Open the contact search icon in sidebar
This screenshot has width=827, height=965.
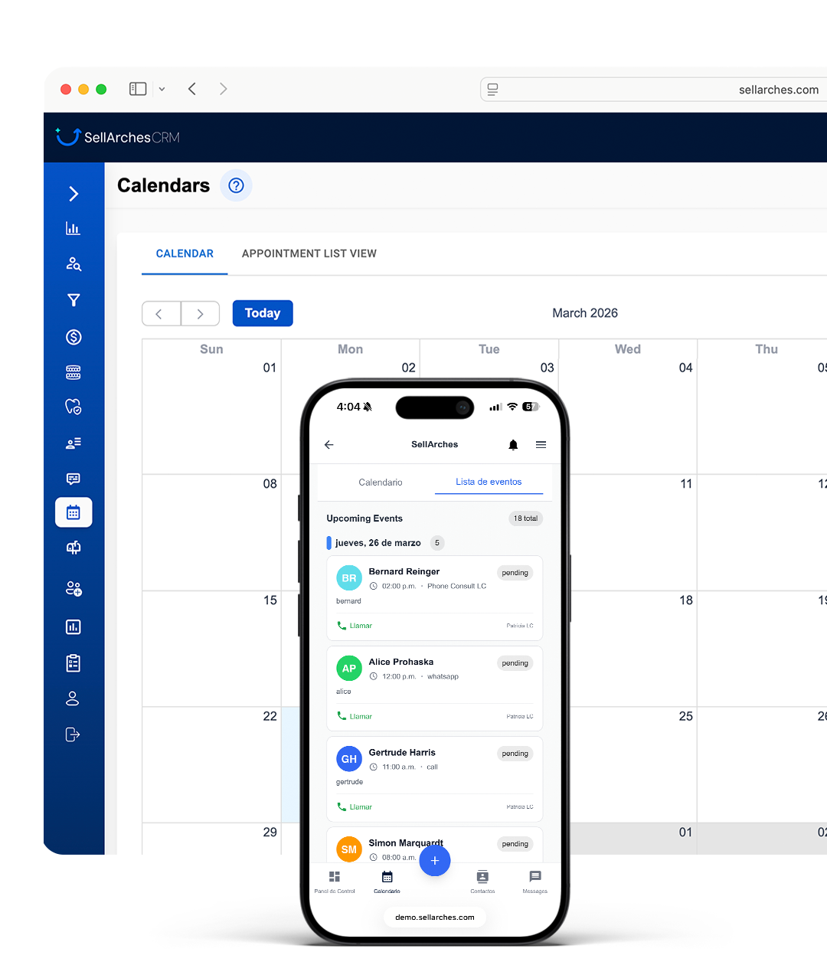(x=74, y=264)
